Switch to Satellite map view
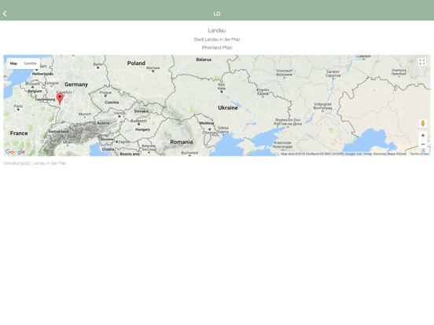Screen dimensions: 434x325 coord(30,64)
